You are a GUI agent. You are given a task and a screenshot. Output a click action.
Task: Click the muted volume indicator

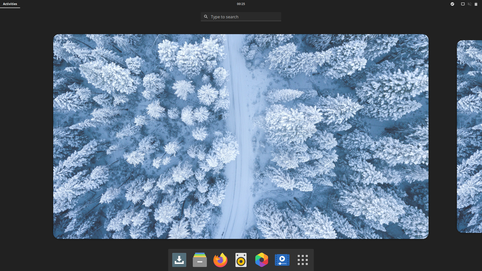tap(469, 4)
